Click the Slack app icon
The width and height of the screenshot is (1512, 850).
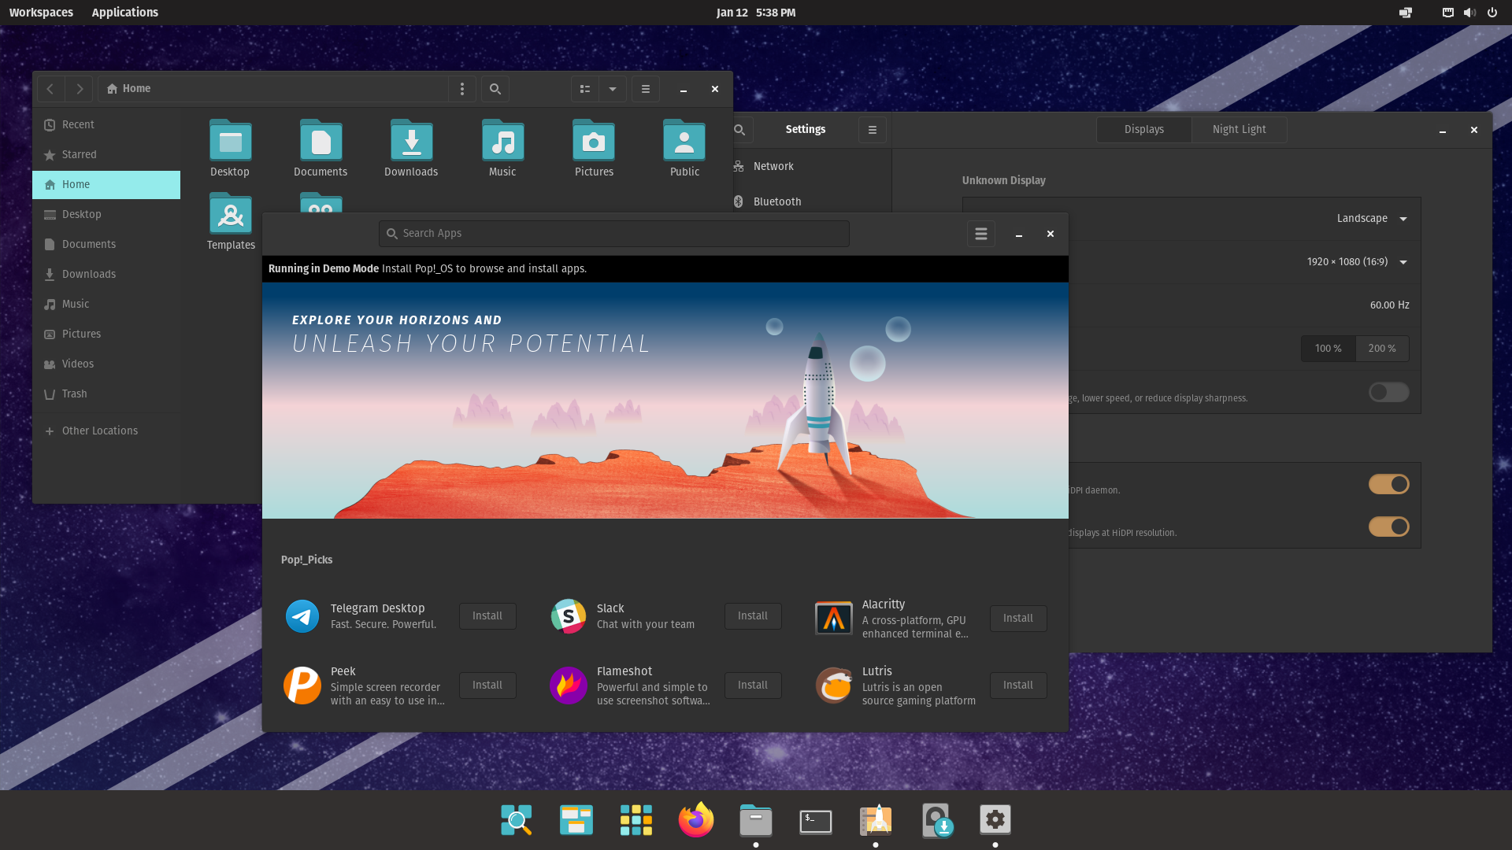[569, 616]
